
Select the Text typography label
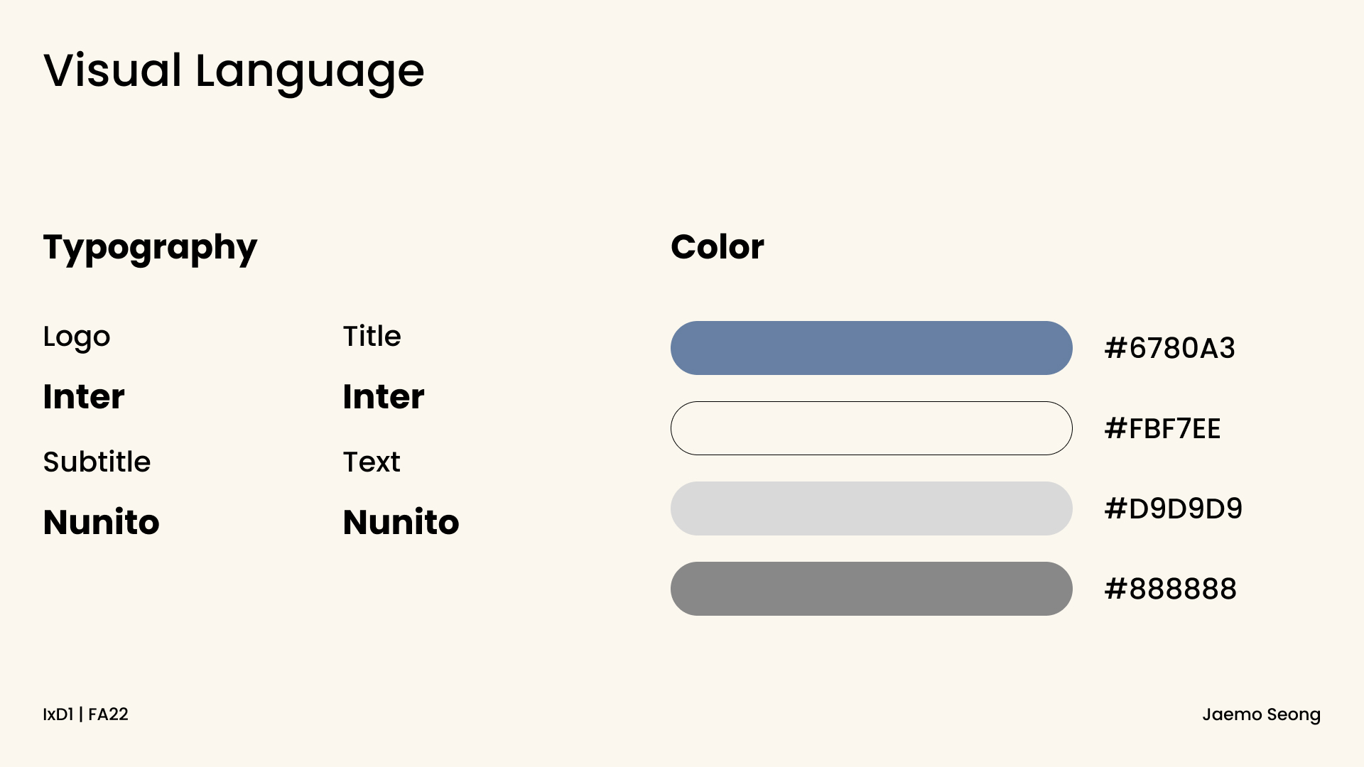coord(372,462)
